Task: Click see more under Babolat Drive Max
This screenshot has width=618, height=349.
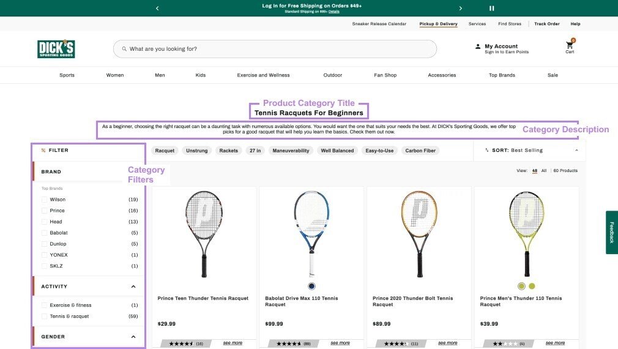Action: tap(340, 343)
